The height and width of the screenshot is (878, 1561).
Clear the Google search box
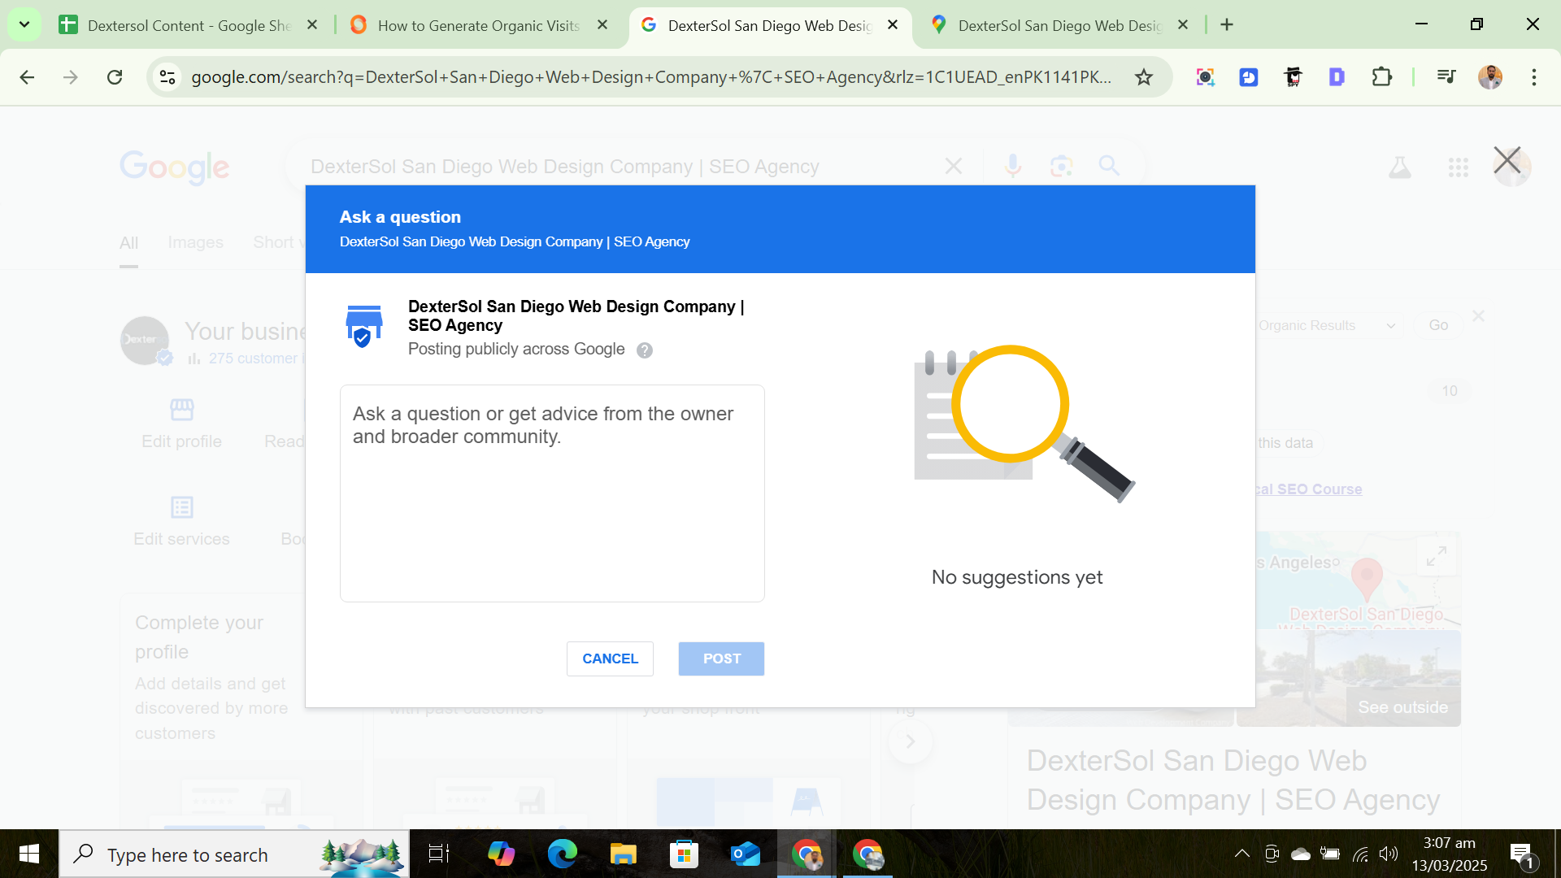click(x=954, y=167)
